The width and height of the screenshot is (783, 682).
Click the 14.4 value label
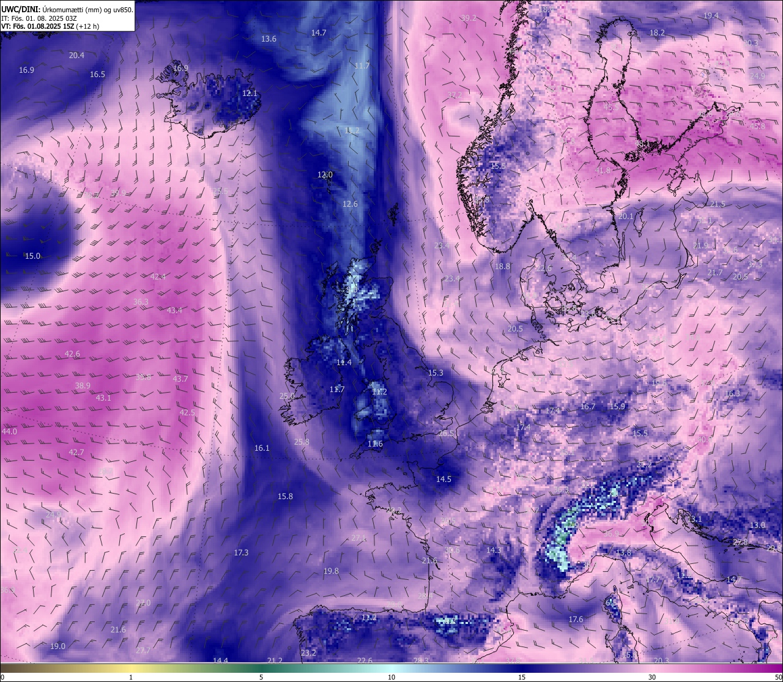coord(220,660)
